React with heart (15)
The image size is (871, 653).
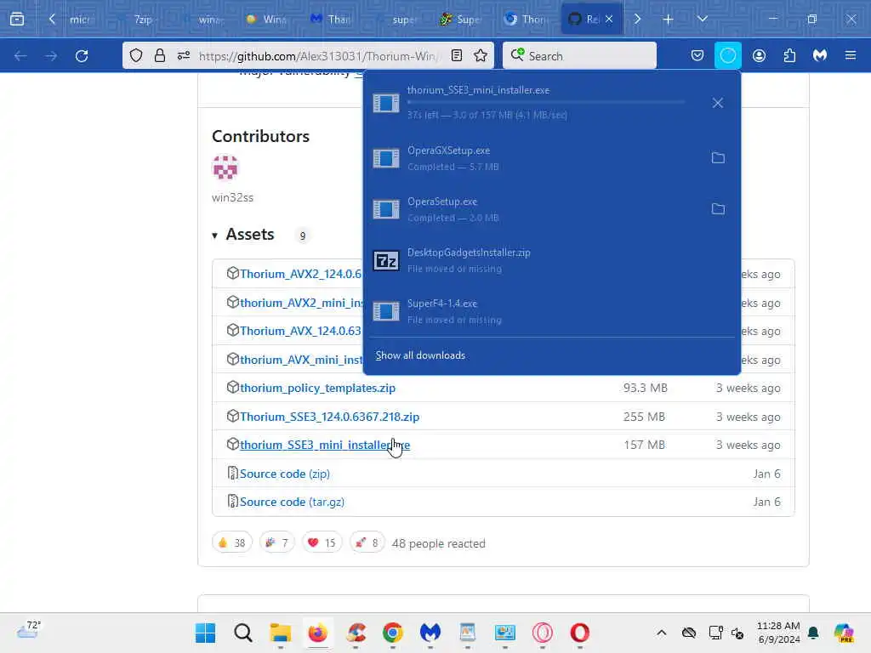click(322, 542)
